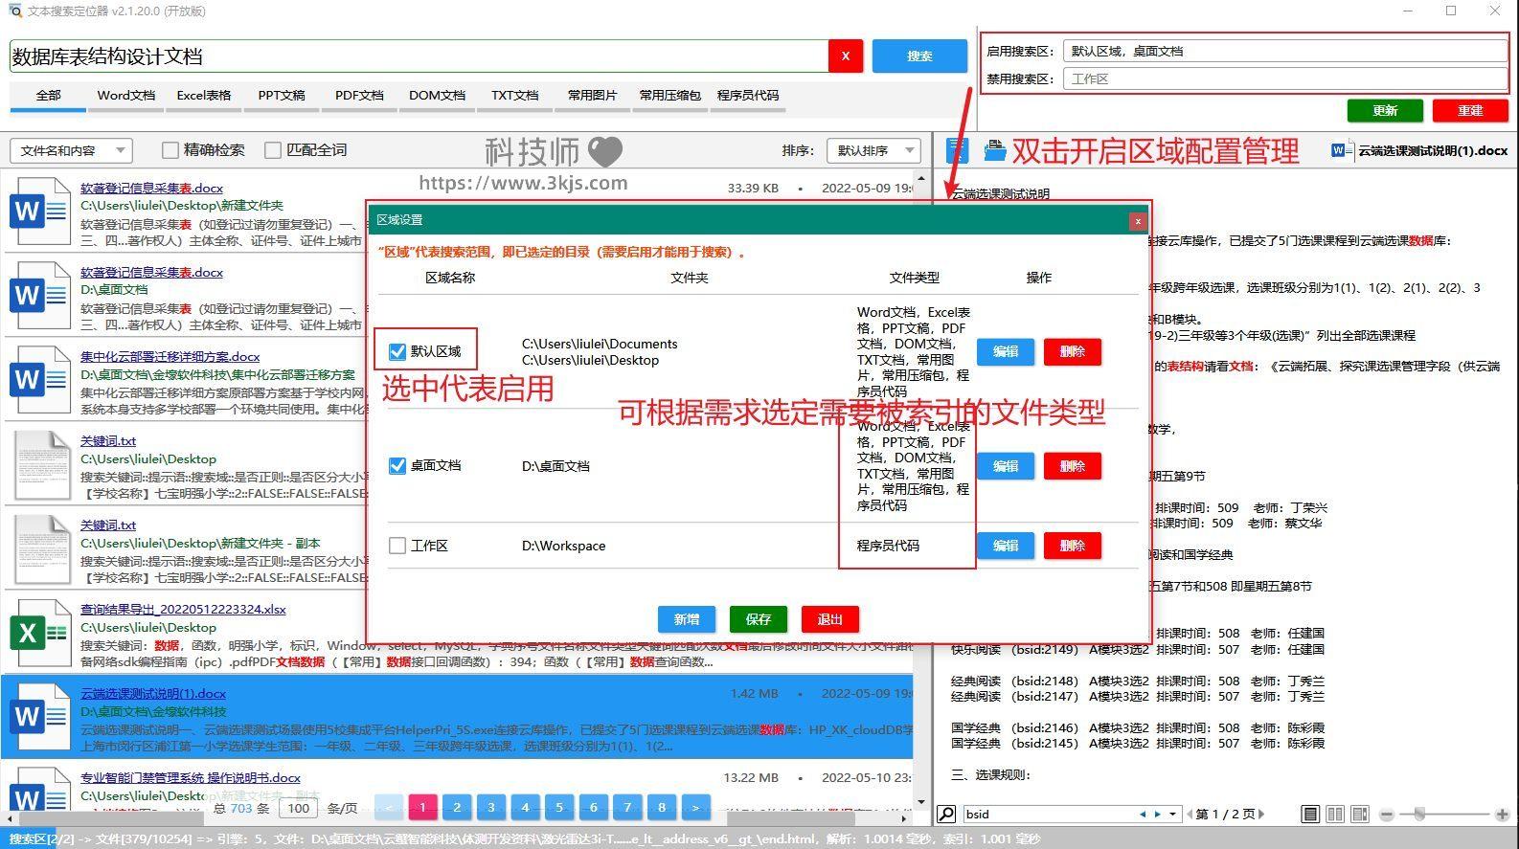
Task: Select preview layout with side panel icon
Action: (1360, 815)
